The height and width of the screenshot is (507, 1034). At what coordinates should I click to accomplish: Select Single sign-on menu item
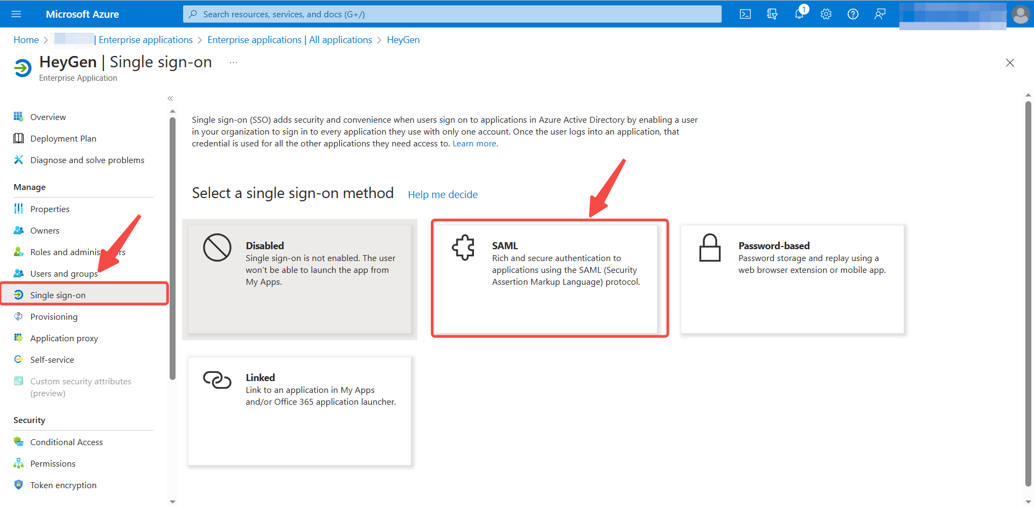coord(85,295)
